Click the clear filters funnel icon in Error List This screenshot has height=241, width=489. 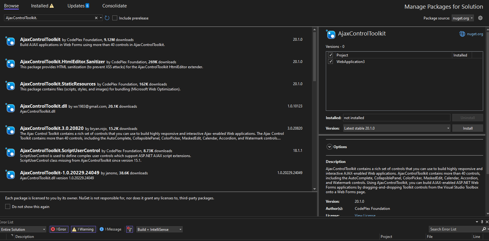tap(130, 229)
